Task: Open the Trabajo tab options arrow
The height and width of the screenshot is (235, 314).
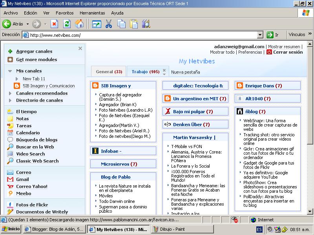Action: point(164,74)
